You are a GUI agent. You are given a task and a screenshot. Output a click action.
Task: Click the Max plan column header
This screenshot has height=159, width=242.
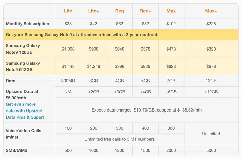tap(171, 11)
